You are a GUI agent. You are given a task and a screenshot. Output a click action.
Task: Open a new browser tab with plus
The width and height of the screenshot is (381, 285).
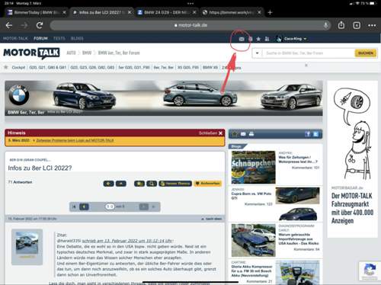[270, 12]
